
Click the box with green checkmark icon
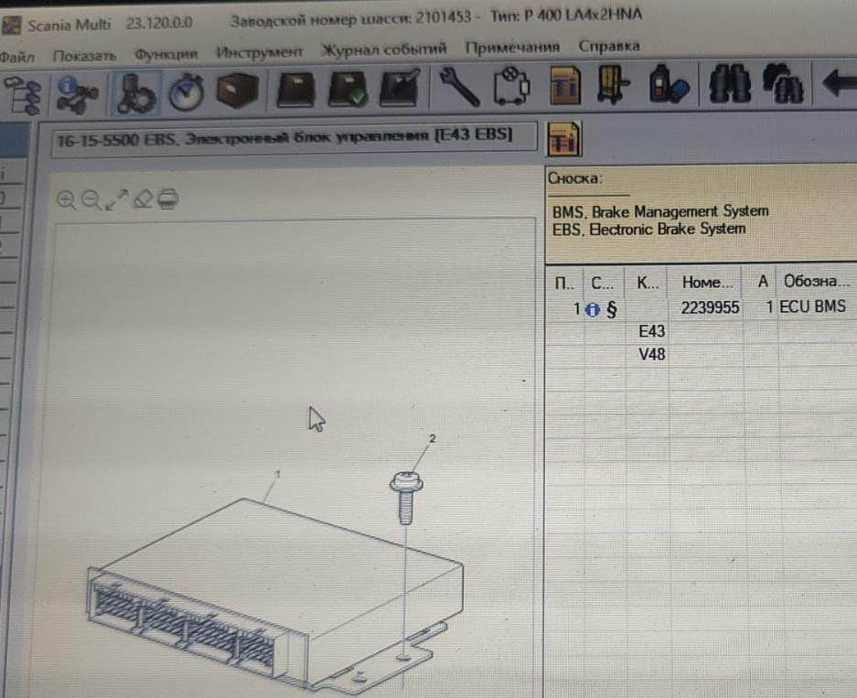point(348,91)
